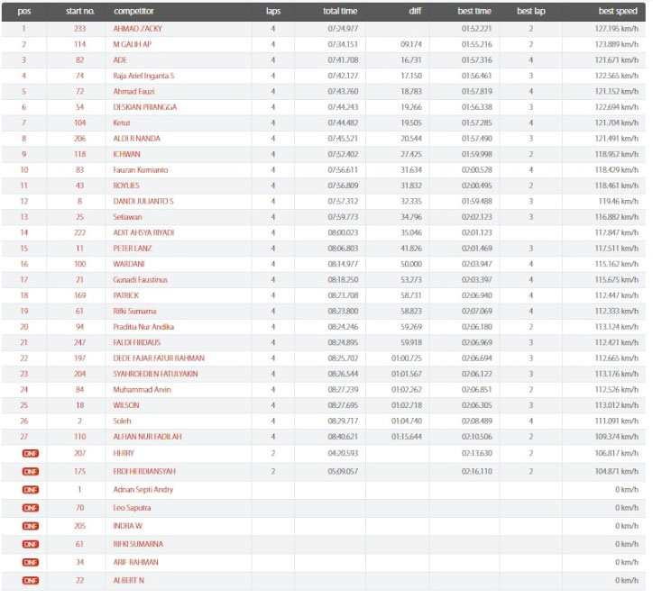The image size is (653, 598).
Task: Open competitor AHMAD ZACKY's profile link
Action: coord(138,29)
